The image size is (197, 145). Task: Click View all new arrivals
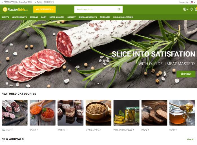pyautogui.click(x=191, y=139)
